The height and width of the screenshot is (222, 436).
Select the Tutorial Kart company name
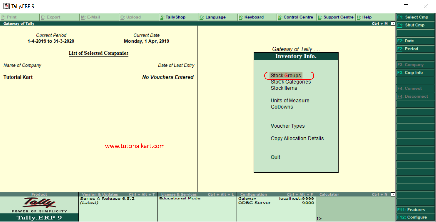click(18, 77)
